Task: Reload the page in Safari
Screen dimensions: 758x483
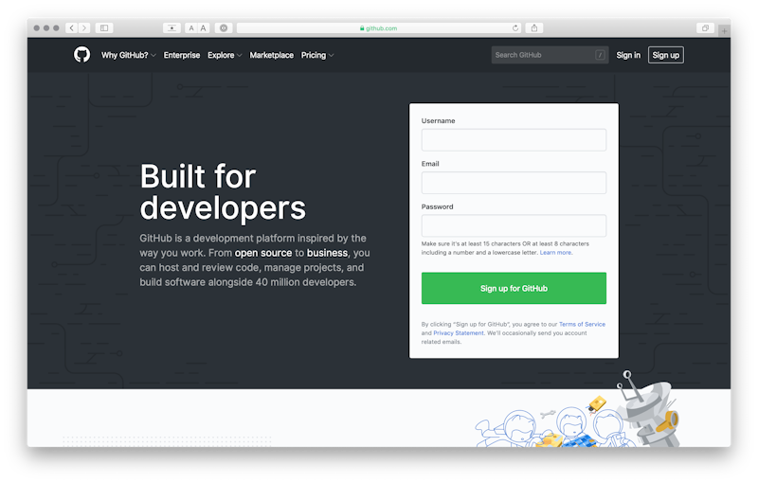Action: 516,28
